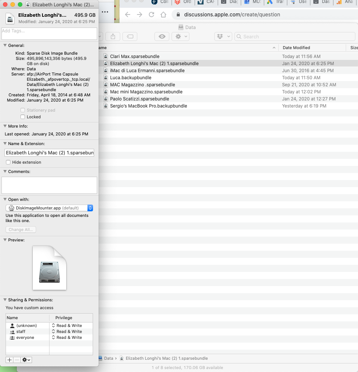The height and width of the screenshot is (372, 358).
Task: Open the Action gear menu in Finder
Action: pyautogui.click(x=180, y=36)
